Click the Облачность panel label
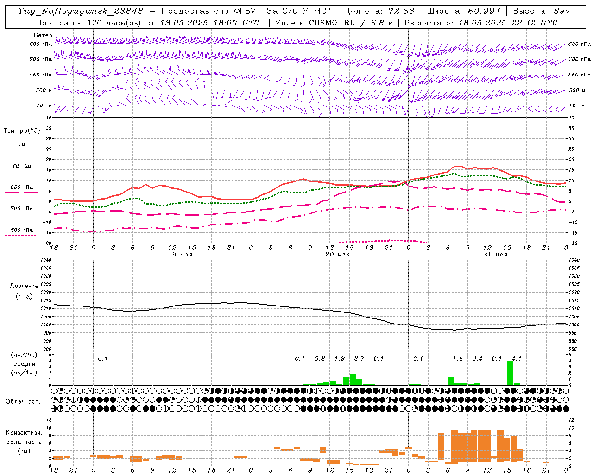Viewport: 593px width, 474px height. tap(24, 402)
